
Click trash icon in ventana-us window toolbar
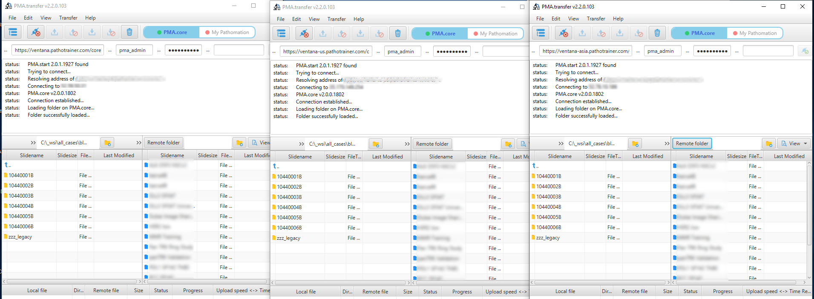[x=397, y=34]
